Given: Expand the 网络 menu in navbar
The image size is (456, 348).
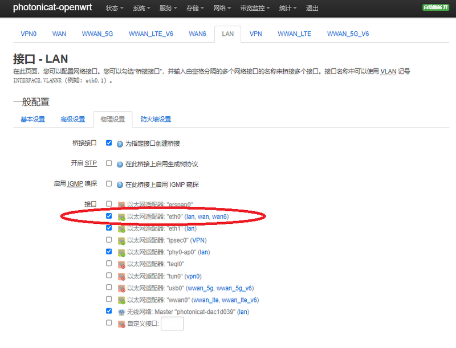Looking at the screenshot, I should tap(223, 9).
